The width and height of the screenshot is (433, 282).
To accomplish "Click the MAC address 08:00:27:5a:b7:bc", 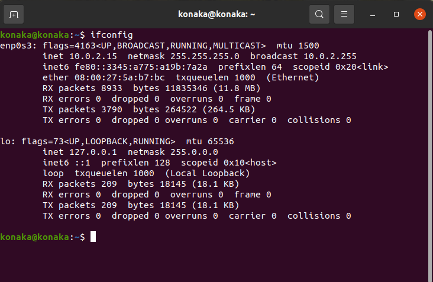I will (x=119, y=77).
